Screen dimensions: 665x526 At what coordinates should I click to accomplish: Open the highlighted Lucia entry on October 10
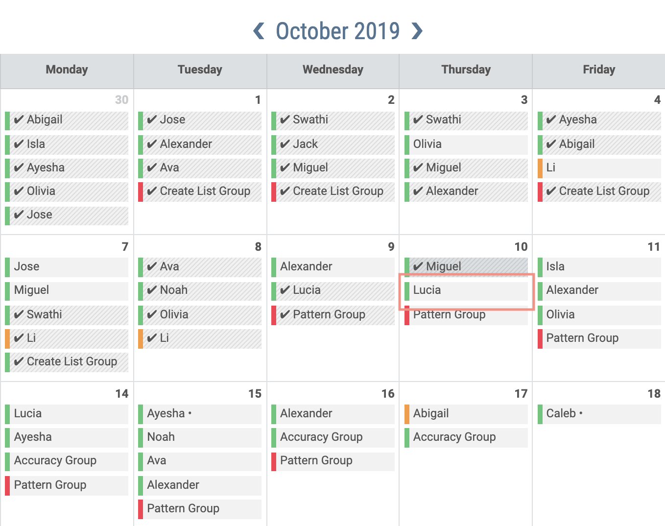[465, 290]
